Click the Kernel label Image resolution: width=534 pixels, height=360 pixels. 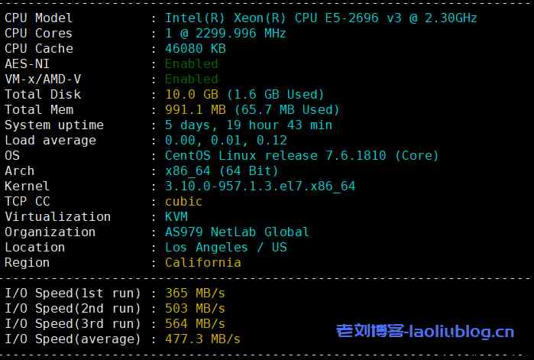click(x=27, y=186)
